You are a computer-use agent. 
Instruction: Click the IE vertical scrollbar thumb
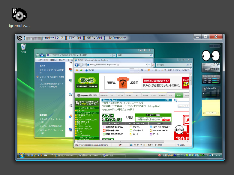coord(190,81)
